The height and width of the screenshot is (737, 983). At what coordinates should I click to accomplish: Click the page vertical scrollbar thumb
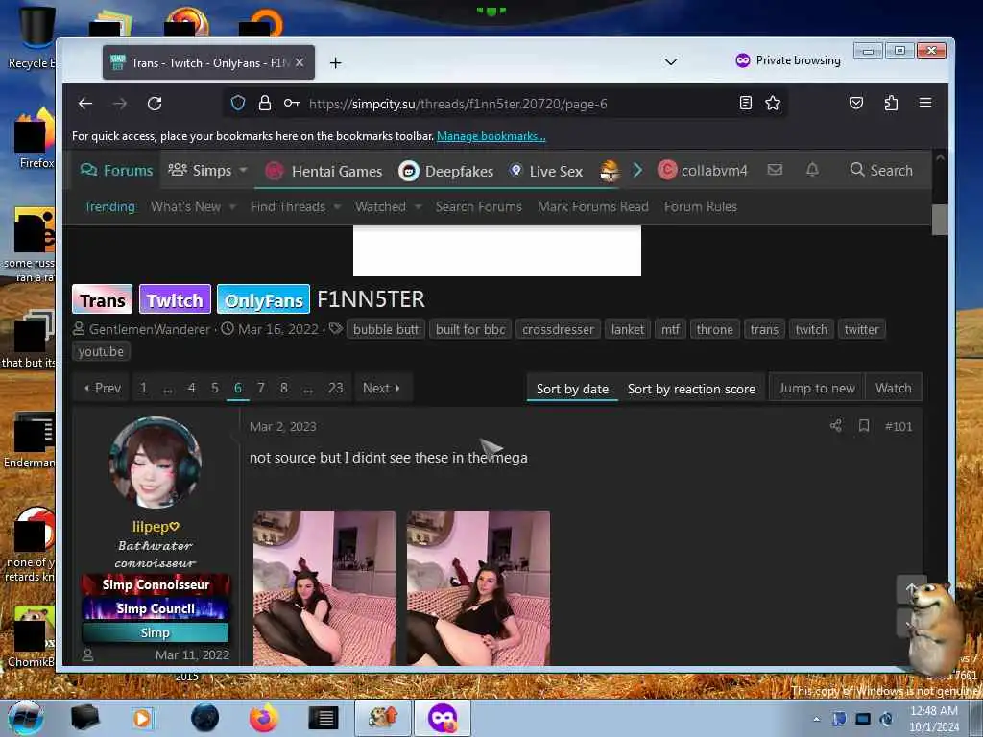click(x=940, y=220)
